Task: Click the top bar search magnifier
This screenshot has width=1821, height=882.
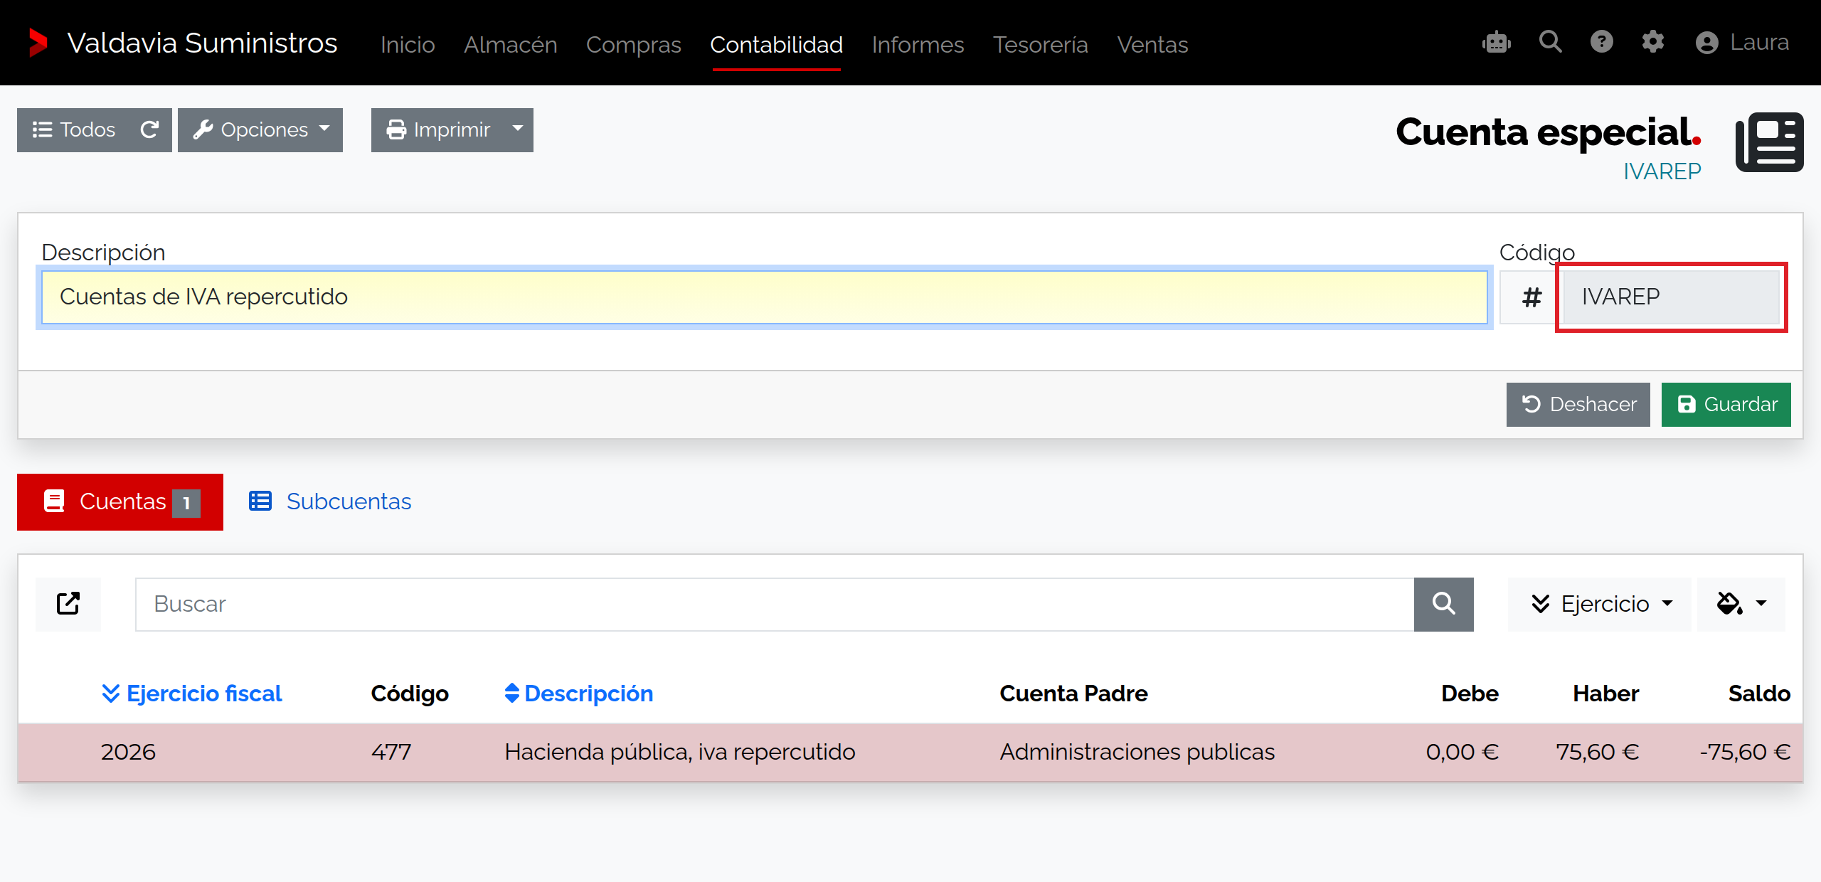Action: [x=1551, y=42]
